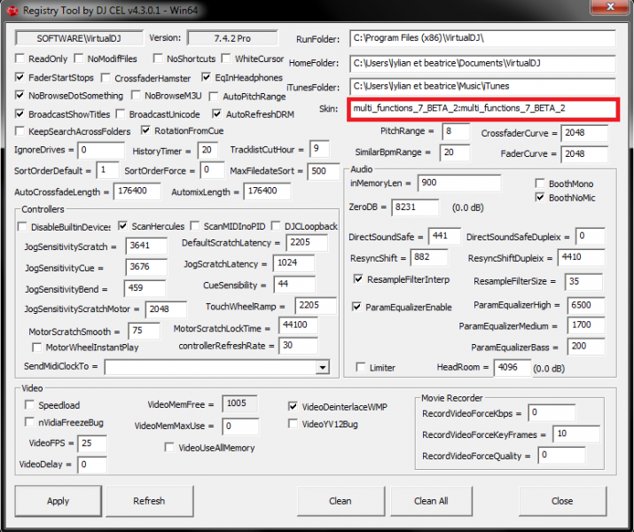Enable BroadcastUnicode checkbox
Screen dimensions: 634x532
point(121,114)
